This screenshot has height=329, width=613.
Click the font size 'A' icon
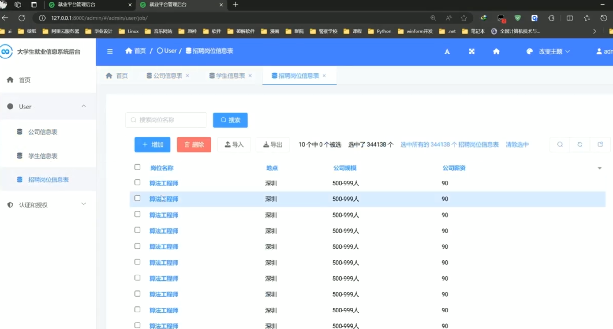447,51
